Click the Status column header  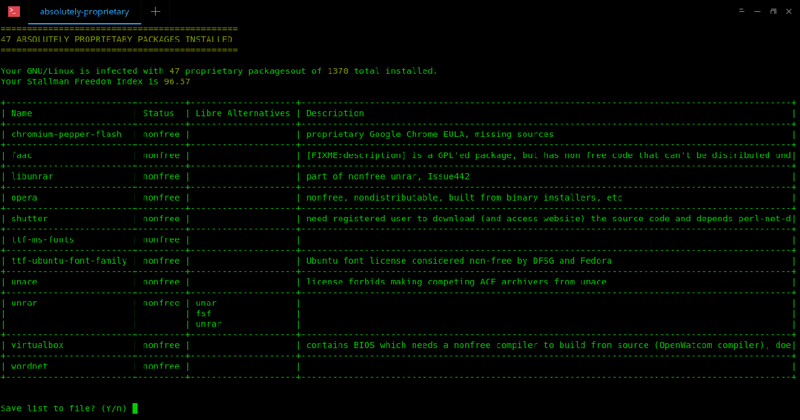tap(159, 113)
